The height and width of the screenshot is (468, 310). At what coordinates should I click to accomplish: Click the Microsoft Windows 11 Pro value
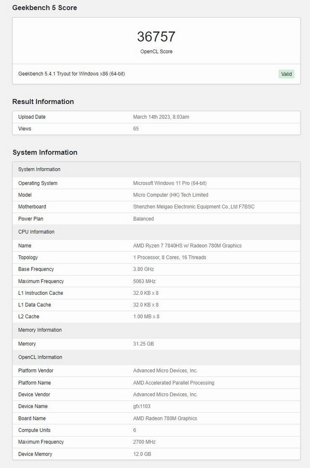[170, 183]
